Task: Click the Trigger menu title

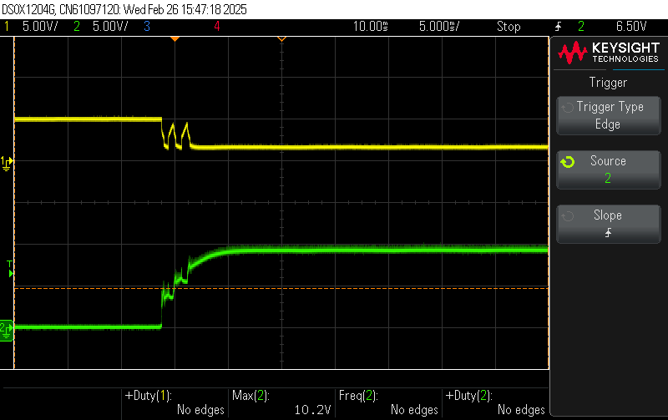Action: tap(608, 82)
